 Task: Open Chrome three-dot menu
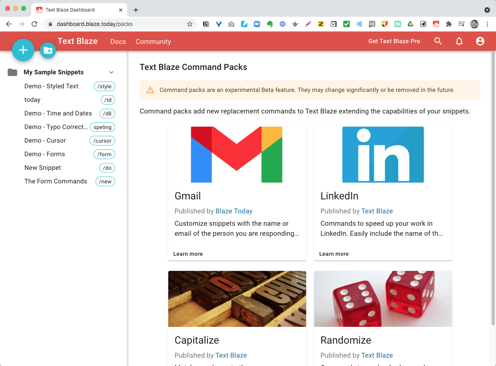(487, 24)
